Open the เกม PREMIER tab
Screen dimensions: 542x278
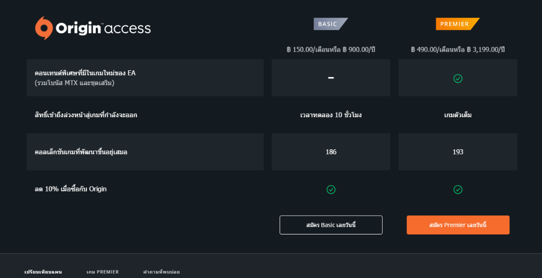pos(102,272)
